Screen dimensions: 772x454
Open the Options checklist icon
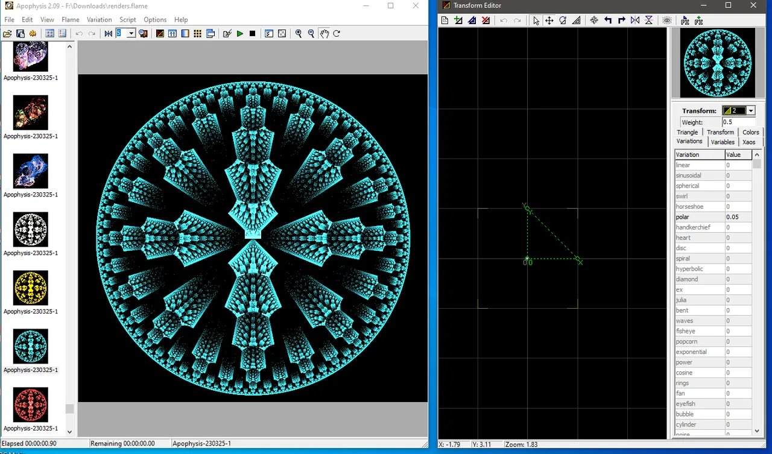pyautogui.click(x=269, y=34)
